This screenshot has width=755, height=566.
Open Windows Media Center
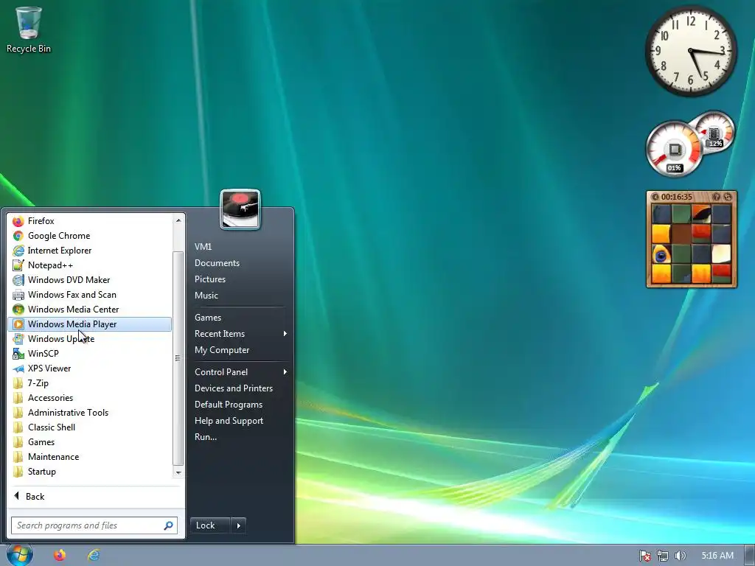point(89,310)
